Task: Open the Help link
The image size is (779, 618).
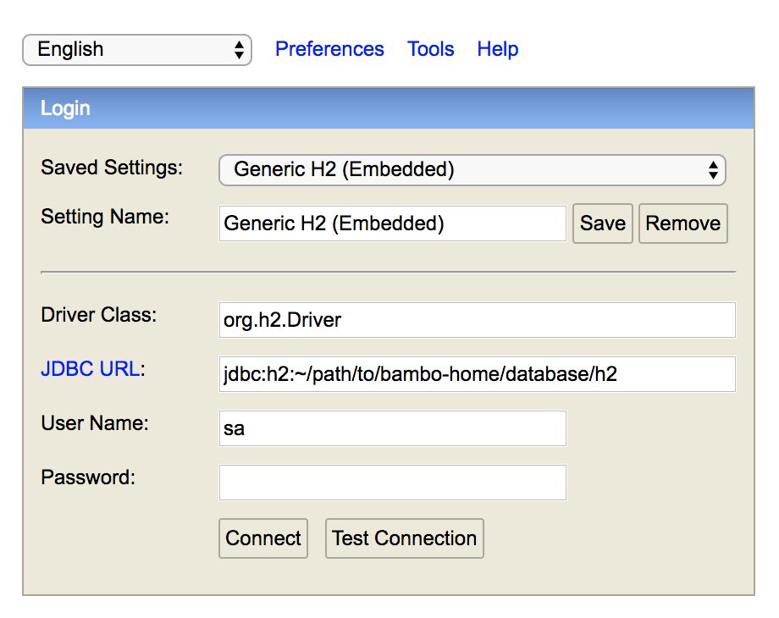Action: coord(497,49)
